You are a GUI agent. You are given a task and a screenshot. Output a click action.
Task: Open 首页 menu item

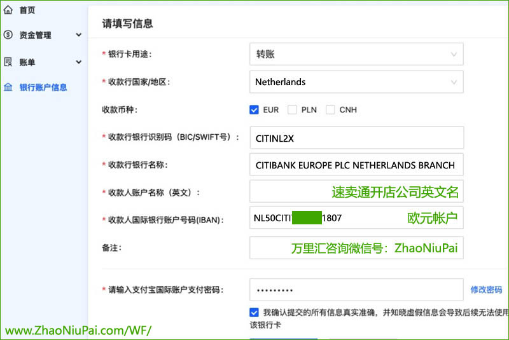coord(27,10)
